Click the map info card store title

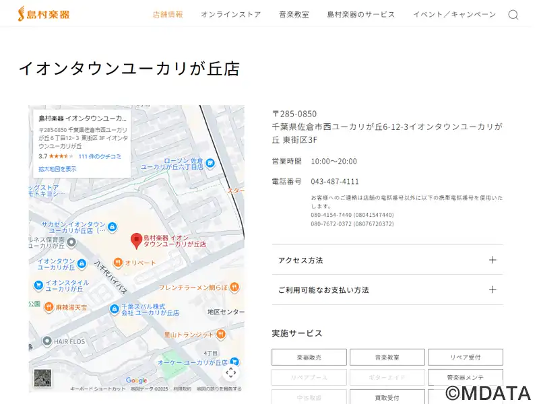coord(82,119)
